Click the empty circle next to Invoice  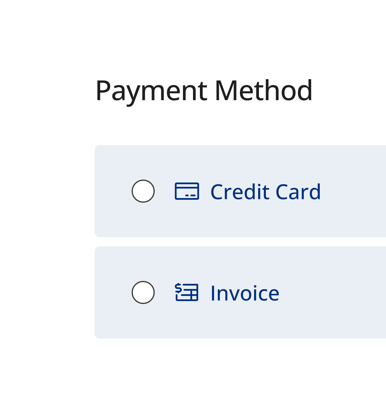tap(143, 292)
